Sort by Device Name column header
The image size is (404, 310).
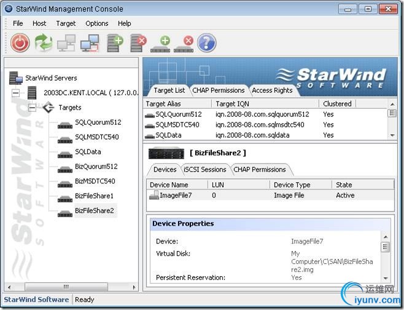pos(177,185)
